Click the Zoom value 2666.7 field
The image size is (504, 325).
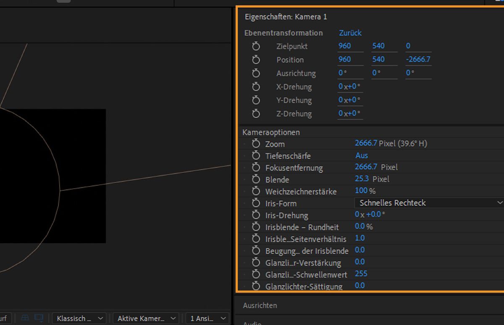tap(366, 143)
